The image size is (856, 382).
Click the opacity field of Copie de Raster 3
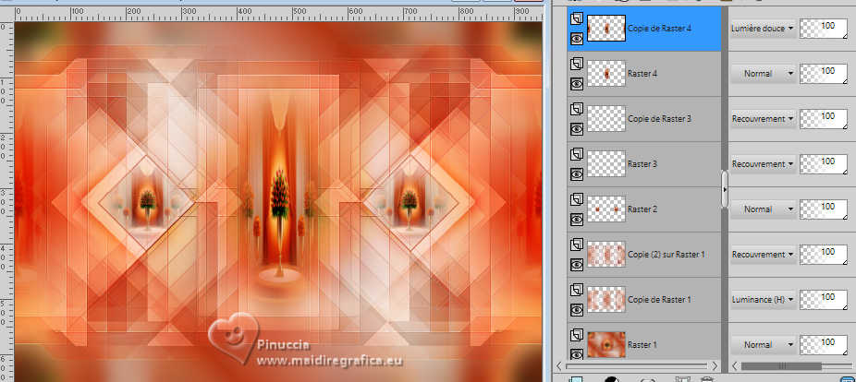coord(824,119)
